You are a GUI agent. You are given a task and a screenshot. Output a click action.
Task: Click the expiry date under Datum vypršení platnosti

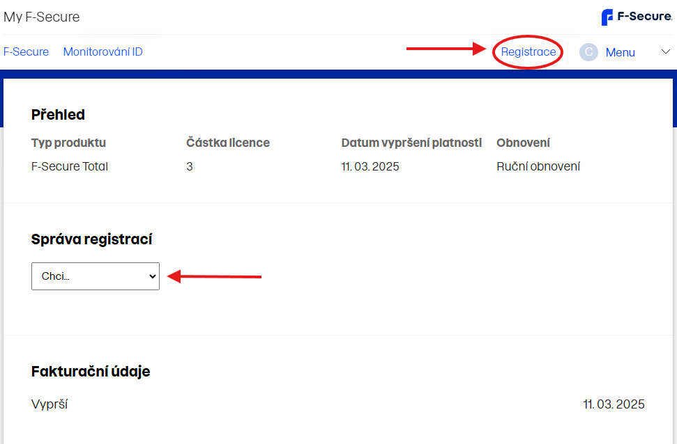pos(370,166)
